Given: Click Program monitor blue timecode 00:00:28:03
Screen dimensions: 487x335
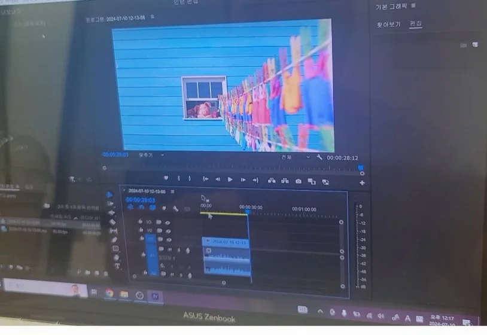Looking at the screenshot, I should point(115,154).
